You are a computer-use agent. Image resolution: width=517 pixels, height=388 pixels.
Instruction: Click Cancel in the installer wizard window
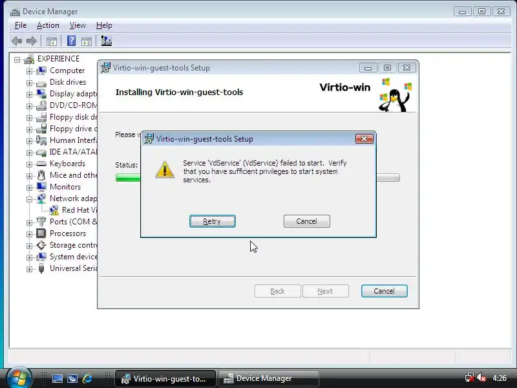(384, 291)
